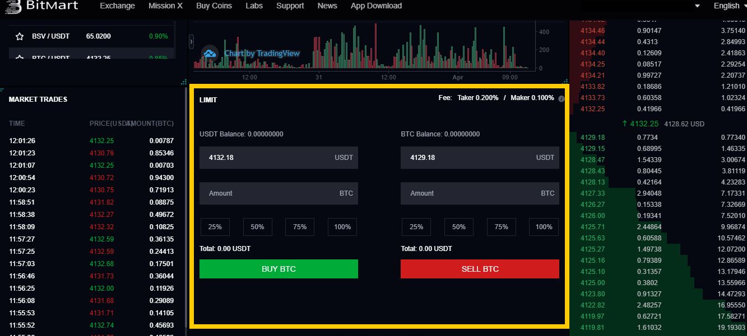Select 25% on the buy side
The width and height of the screenshot is (747, 336).
pos(215,227)
